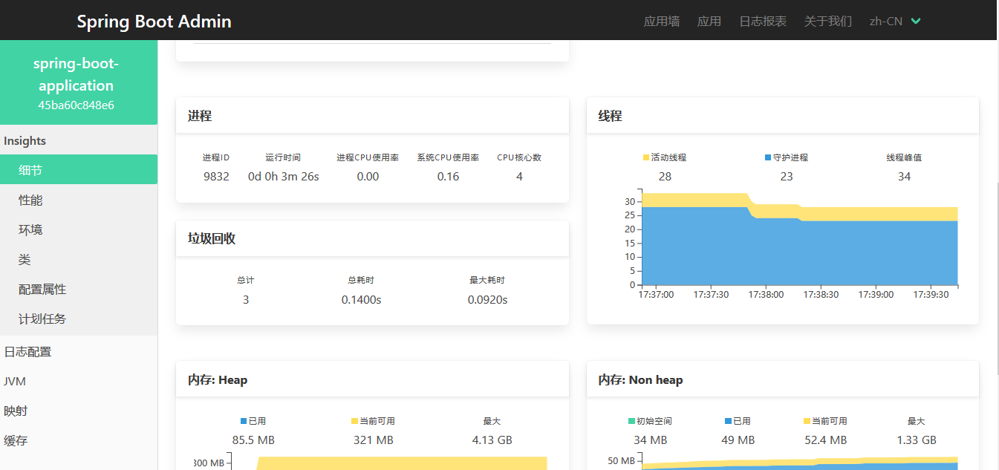Expand the Insights sidebar section
The height and width of the screenshot is (470, 999).
[79, 141]
